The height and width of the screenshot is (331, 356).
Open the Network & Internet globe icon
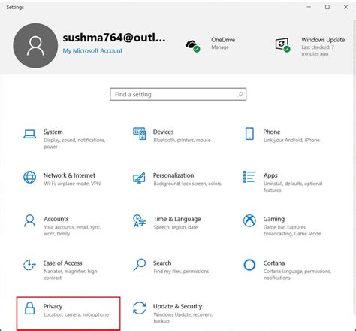tap(29, 177)
